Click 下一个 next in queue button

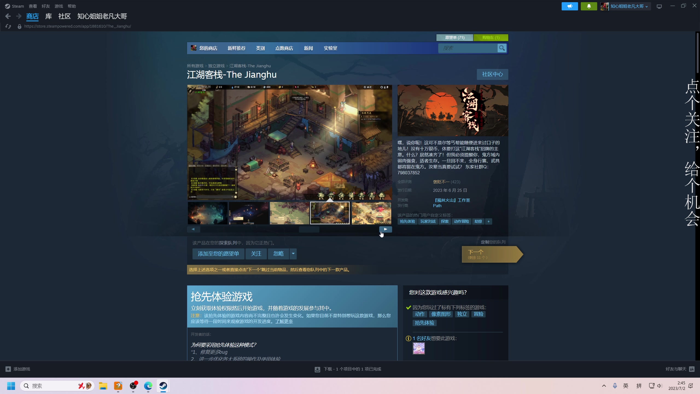(492, 254)
